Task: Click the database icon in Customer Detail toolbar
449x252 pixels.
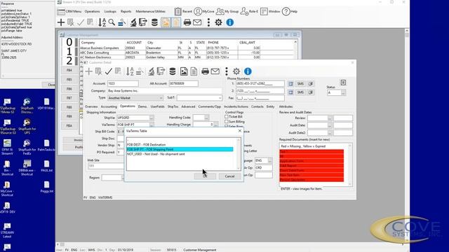Action: 173,71
